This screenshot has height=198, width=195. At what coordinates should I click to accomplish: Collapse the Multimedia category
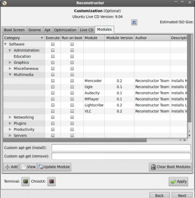click(x=10, y=75)
